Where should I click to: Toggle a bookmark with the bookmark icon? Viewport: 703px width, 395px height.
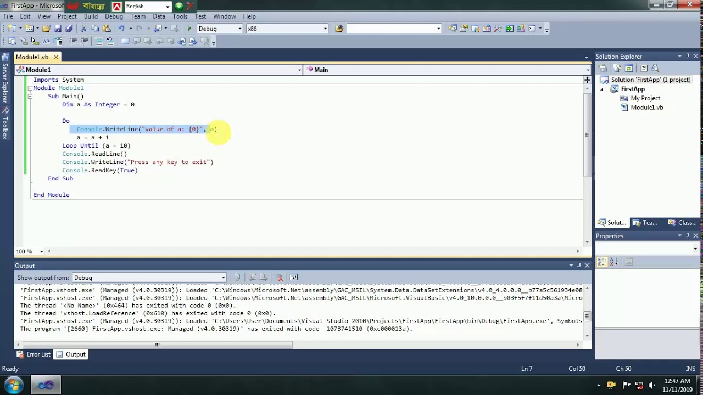(x=125, y=42)
